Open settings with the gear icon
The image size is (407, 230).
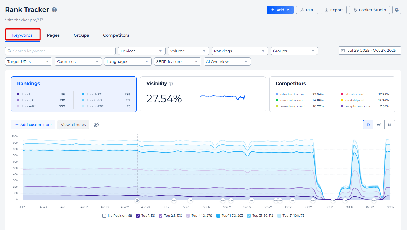coord(396,10)
